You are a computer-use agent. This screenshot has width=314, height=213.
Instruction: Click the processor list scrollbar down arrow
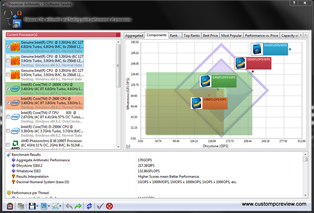tap(118, 147)
